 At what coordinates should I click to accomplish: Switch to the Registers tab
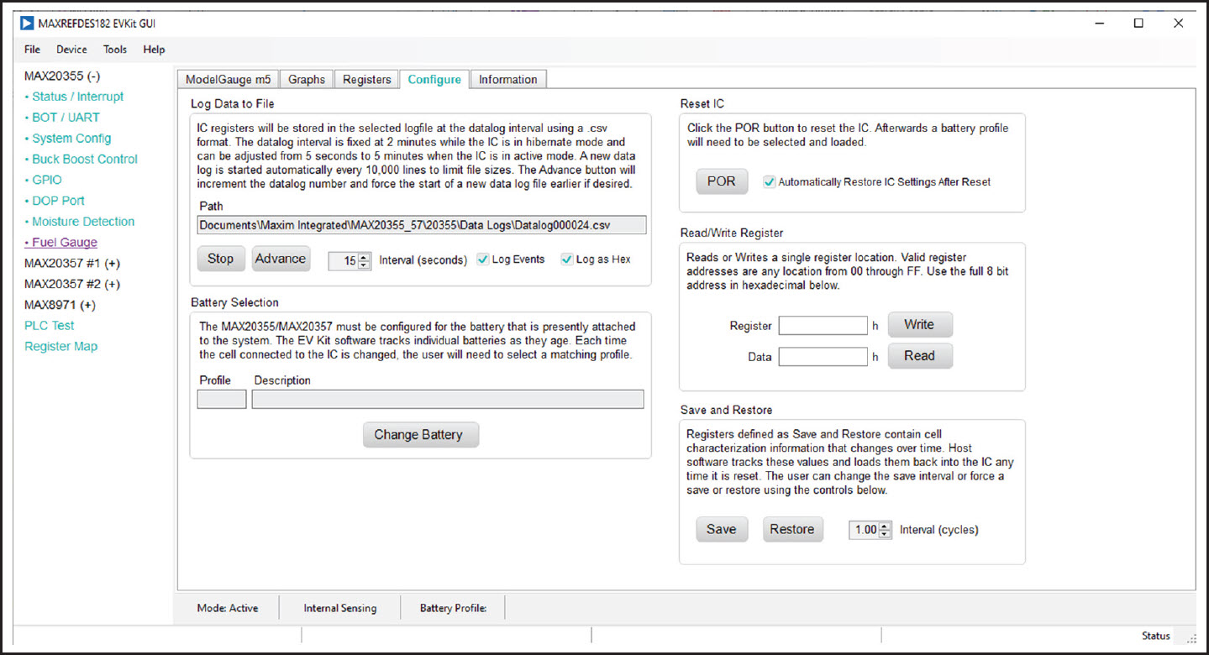pos(366,80)
